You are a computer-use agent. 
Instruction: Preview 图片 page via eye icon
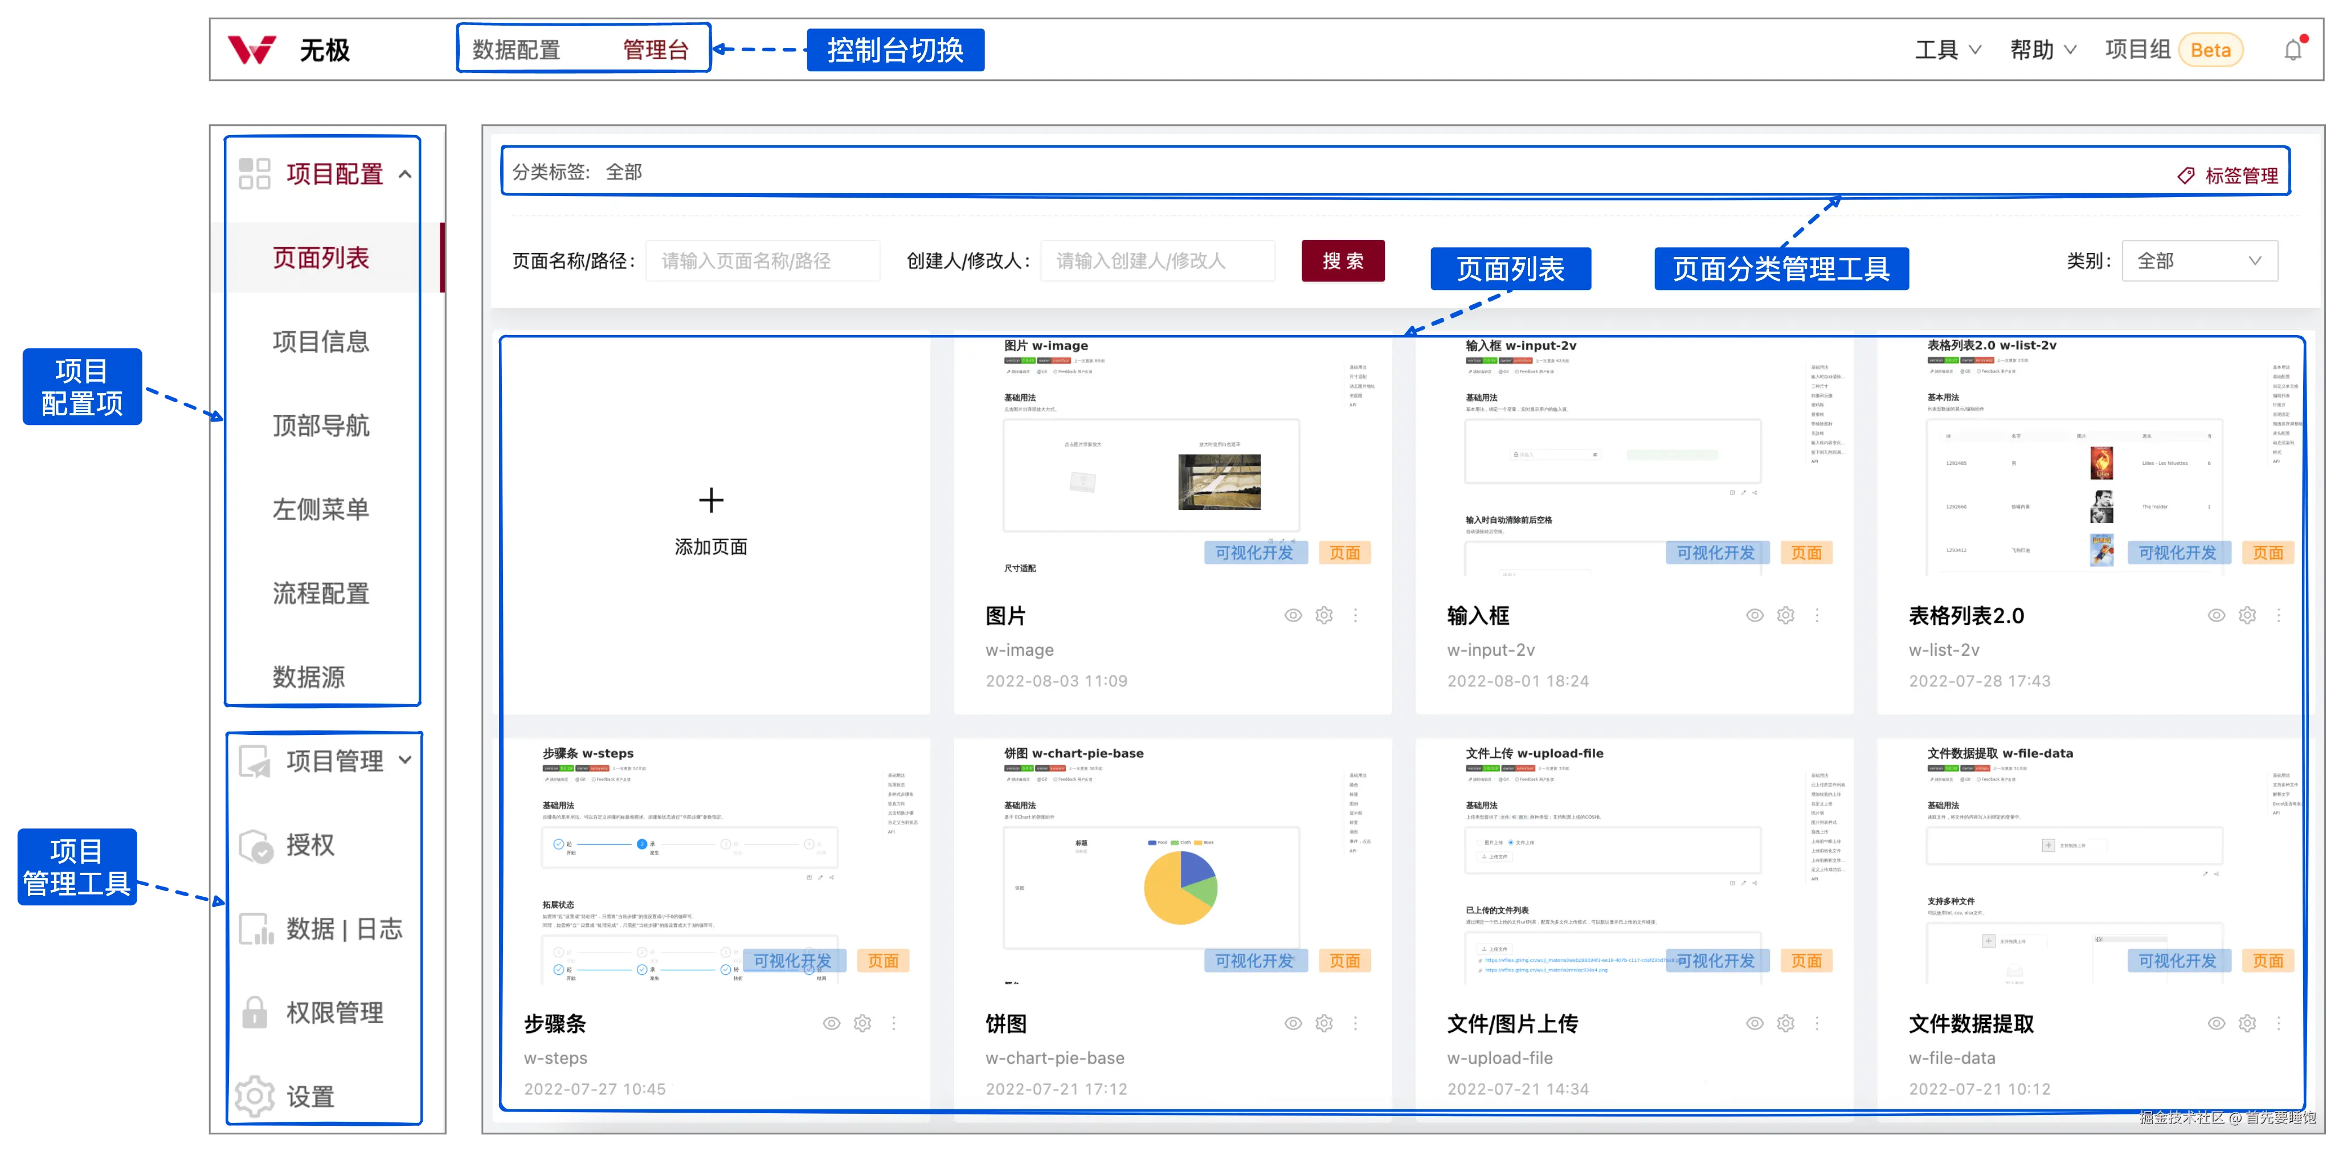[1293, 616]
